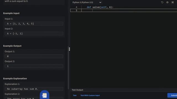The height and width of the screenshot is (99, 177).
Task: Click the Submit button
Action: tap(172, 95)
